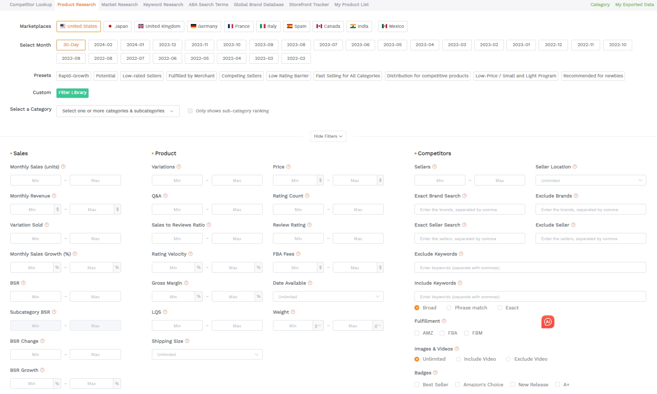
Task: Select the Exact match radio button
Action: 500,308
